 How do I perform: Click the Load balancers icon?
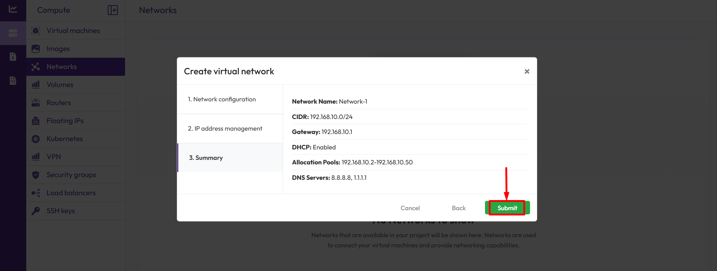coord(36,193)
